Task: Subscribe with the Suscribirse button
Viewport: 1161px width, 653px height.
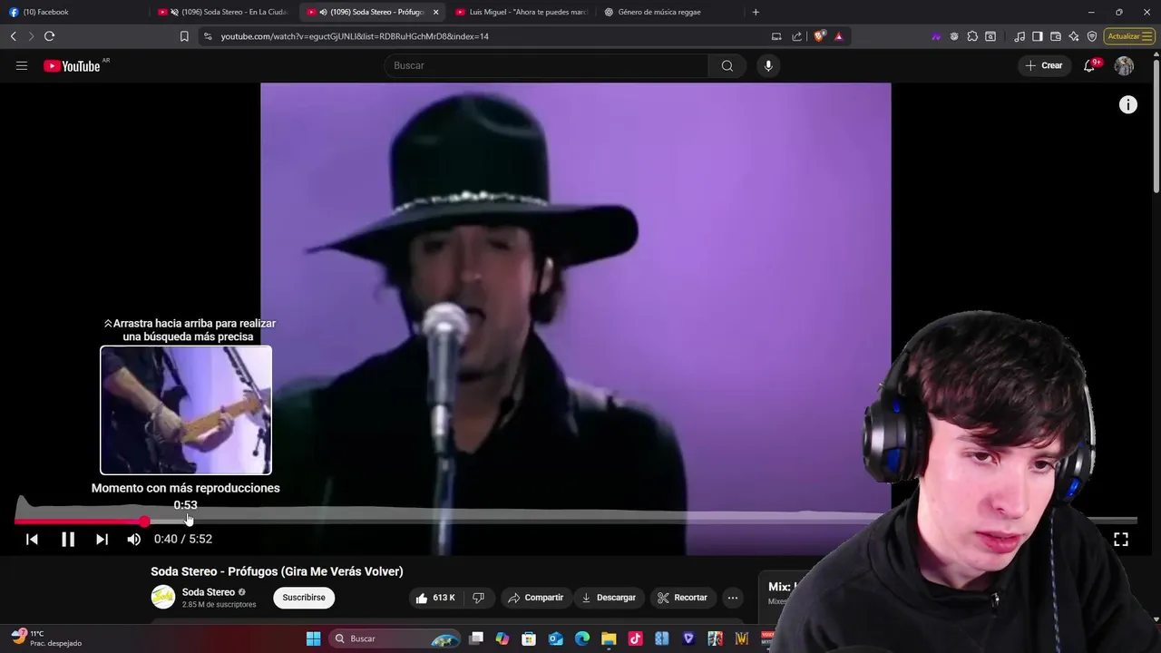Action: [304, 598]
